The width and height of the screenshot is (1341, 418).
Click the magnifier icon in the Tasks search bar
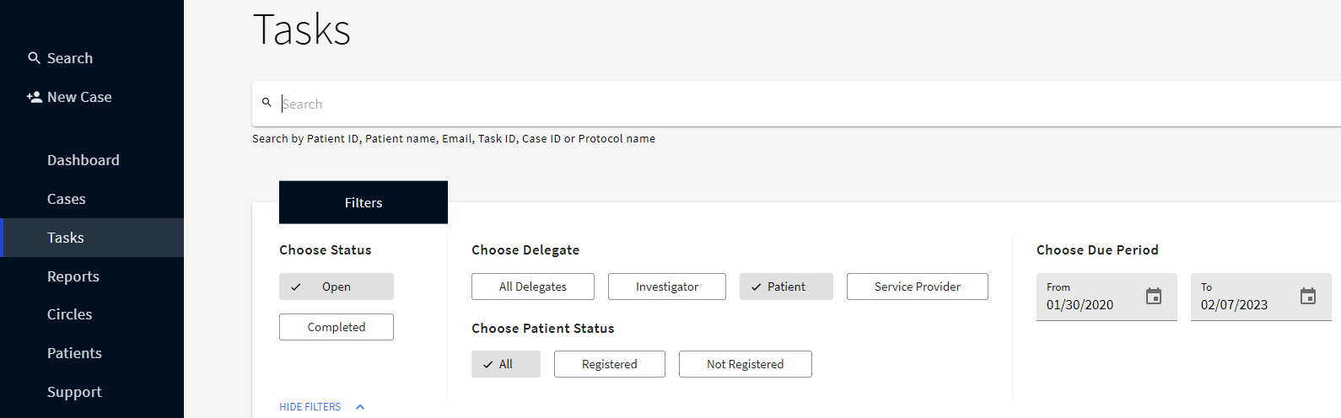[267, 103]
